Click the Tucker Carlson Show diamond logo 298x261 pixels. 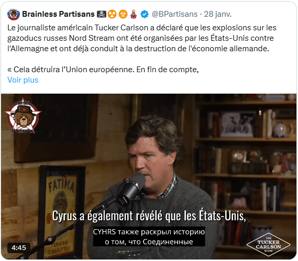(268, 244)
